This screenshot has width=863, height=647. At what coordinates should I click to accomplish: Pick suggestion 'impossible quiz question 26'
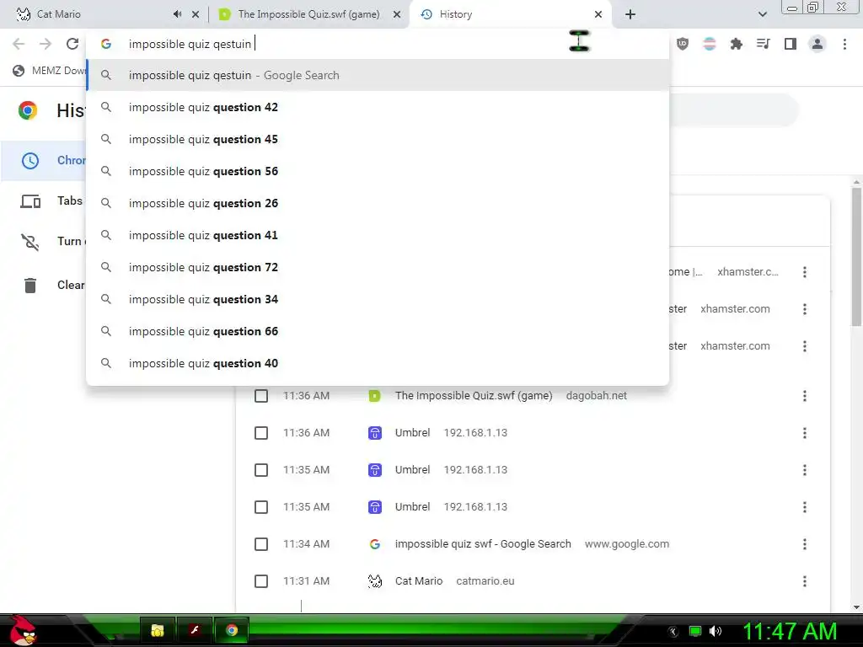coord(378,203)
